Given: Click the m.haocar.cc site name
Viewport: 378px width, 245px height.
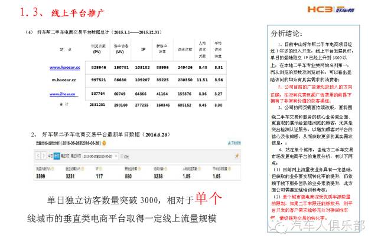Looking at the screenshot, I should point(64,80).
